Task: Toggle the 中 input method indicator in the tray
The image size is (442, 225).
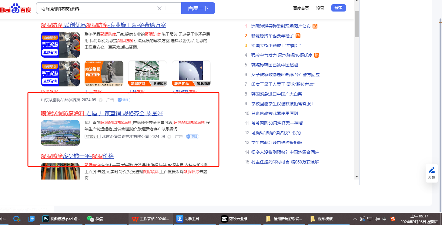Action: pos(384,219)
